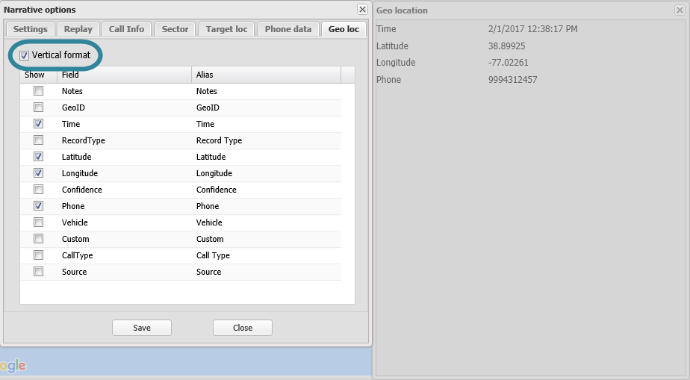Viewport: 690px width, 380px height.
Task: Click the Save button
Action: point(142,328)
